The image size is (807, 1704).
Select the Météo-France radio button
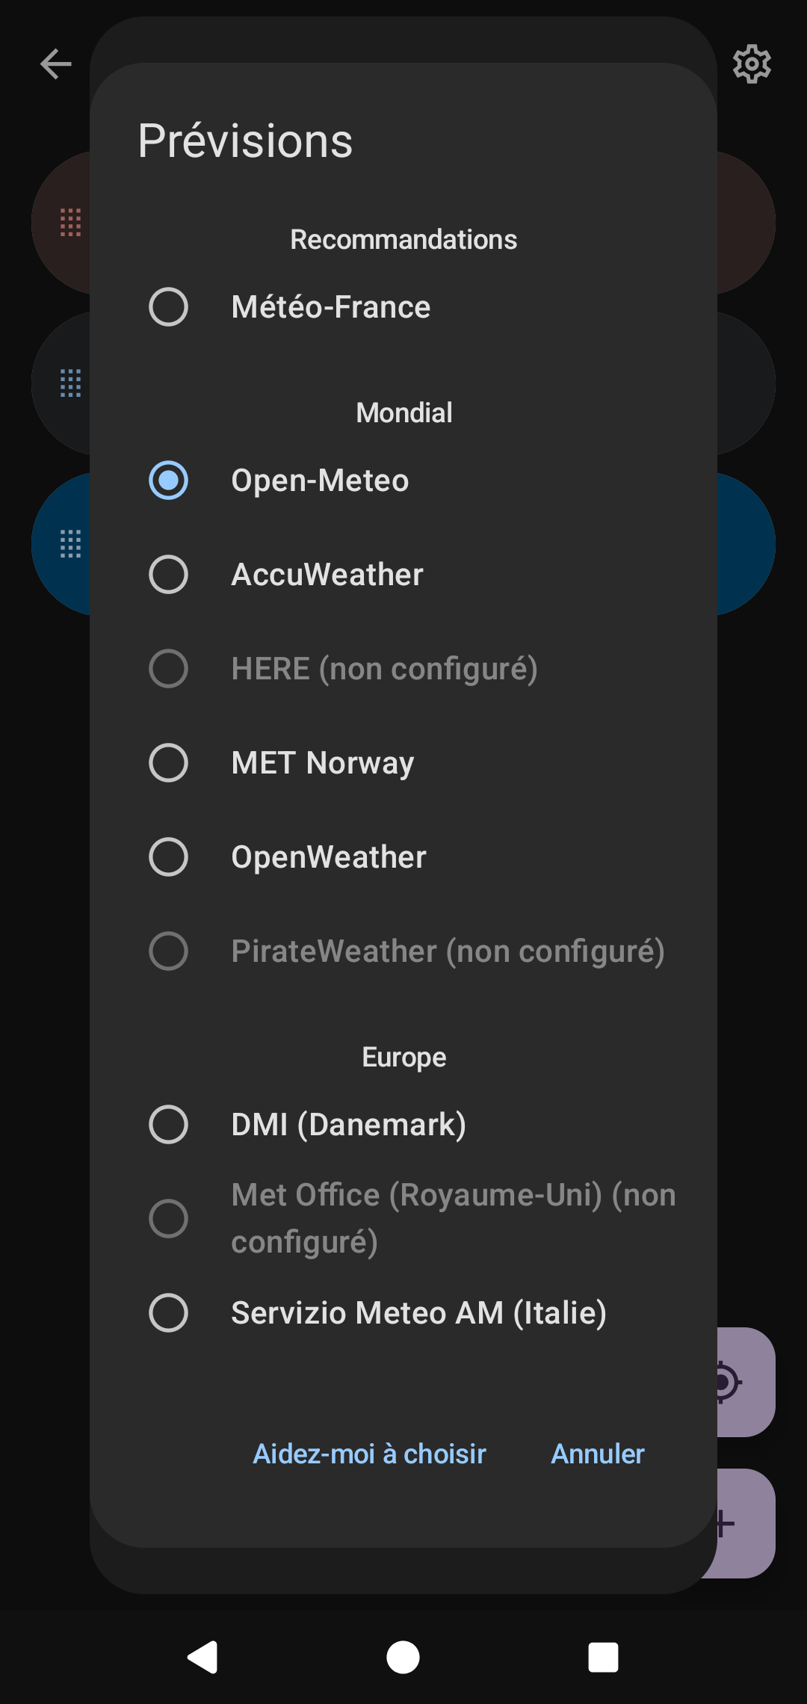(x=169, y=307)
